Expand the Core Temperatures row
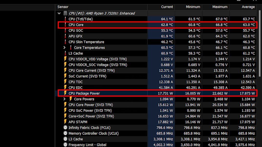Image resolution: width=262 pixels, height=147 pixels. click(x=64, y=47)
